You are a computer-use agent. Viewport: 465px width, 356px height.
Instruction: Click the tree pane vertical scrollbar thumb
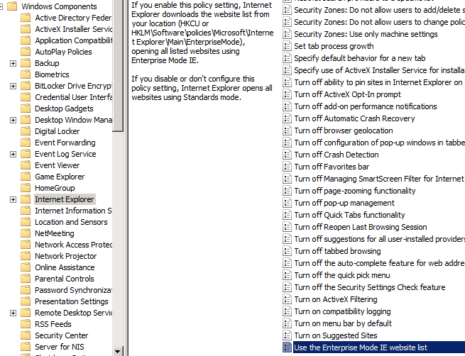pyautogui.click(x=118, y=65)
